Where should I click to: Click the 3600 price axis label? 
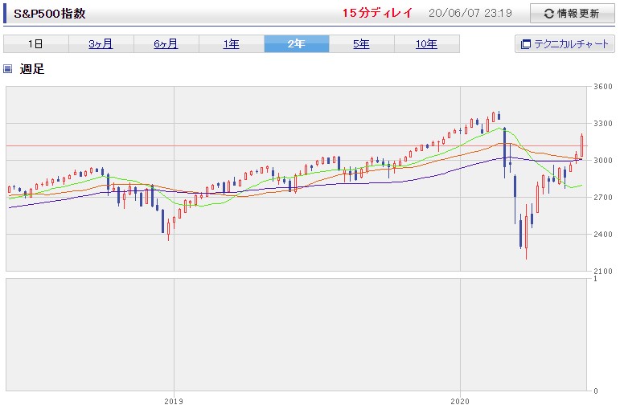603,87
